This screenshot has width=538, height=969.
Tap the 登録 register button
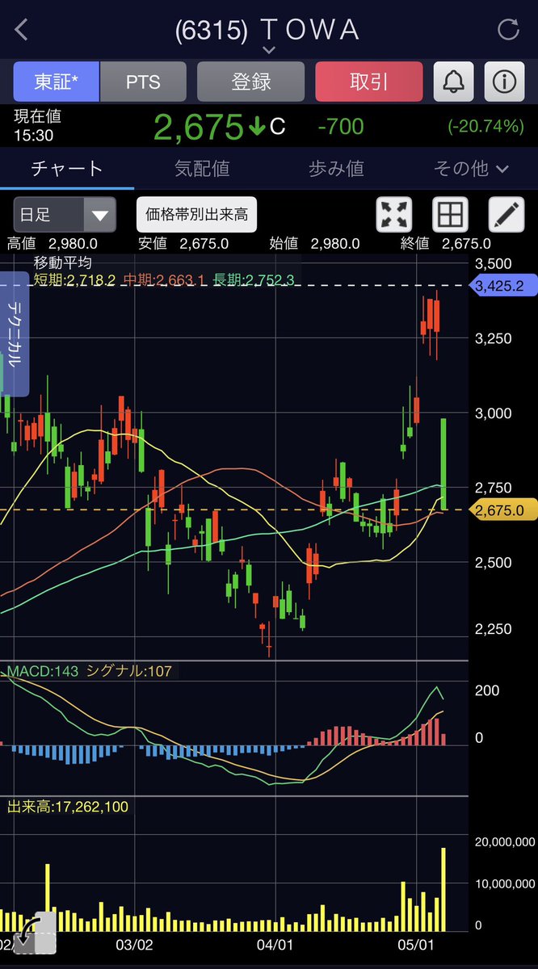click(250, 82)
